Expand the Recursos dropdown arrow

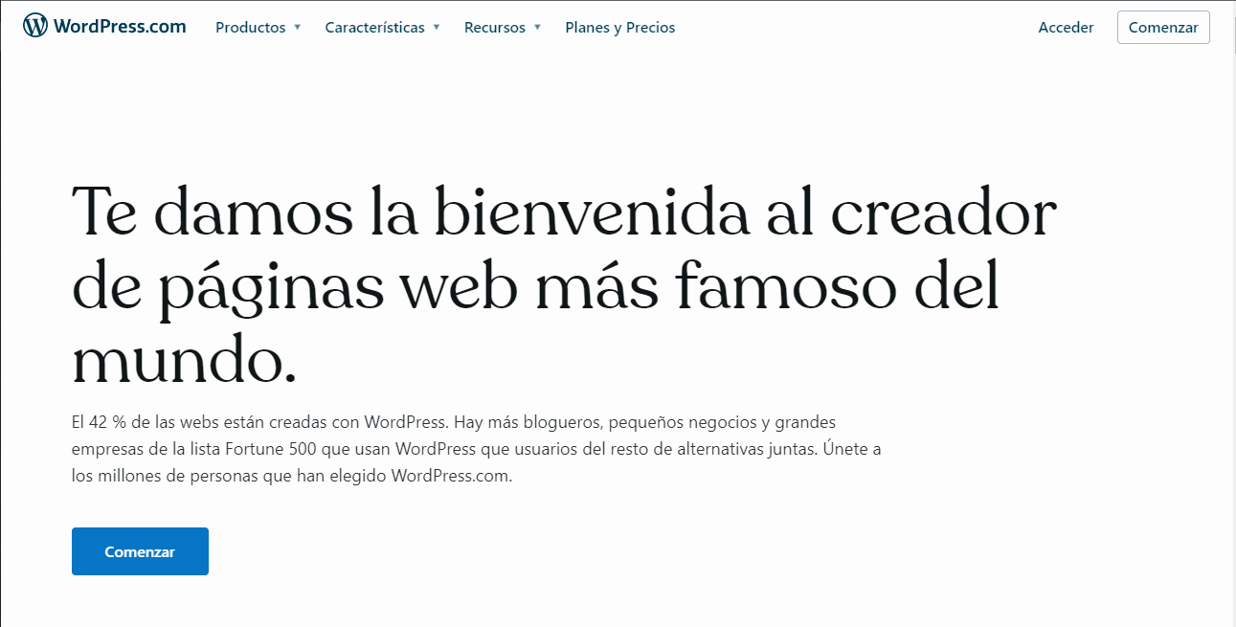point(538,27)
